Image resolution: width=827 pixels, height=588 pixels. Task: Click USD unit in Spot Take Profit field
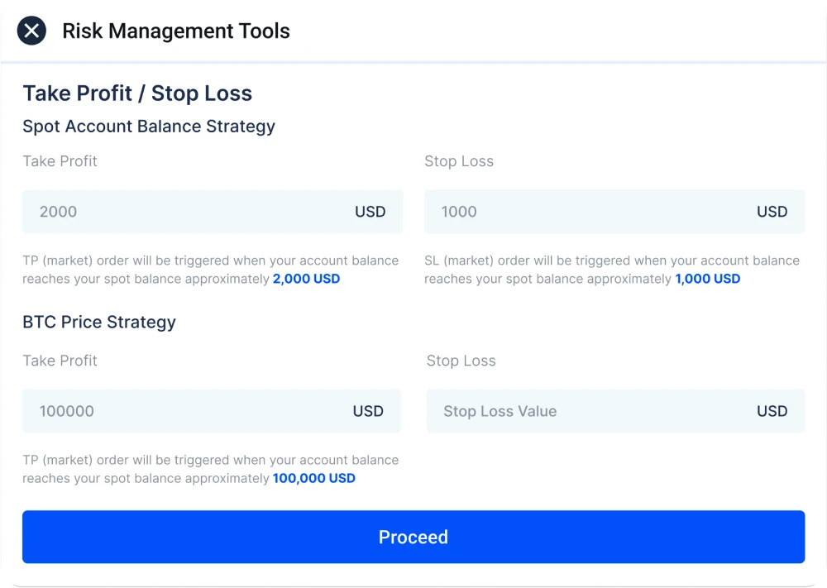[370, 212]
